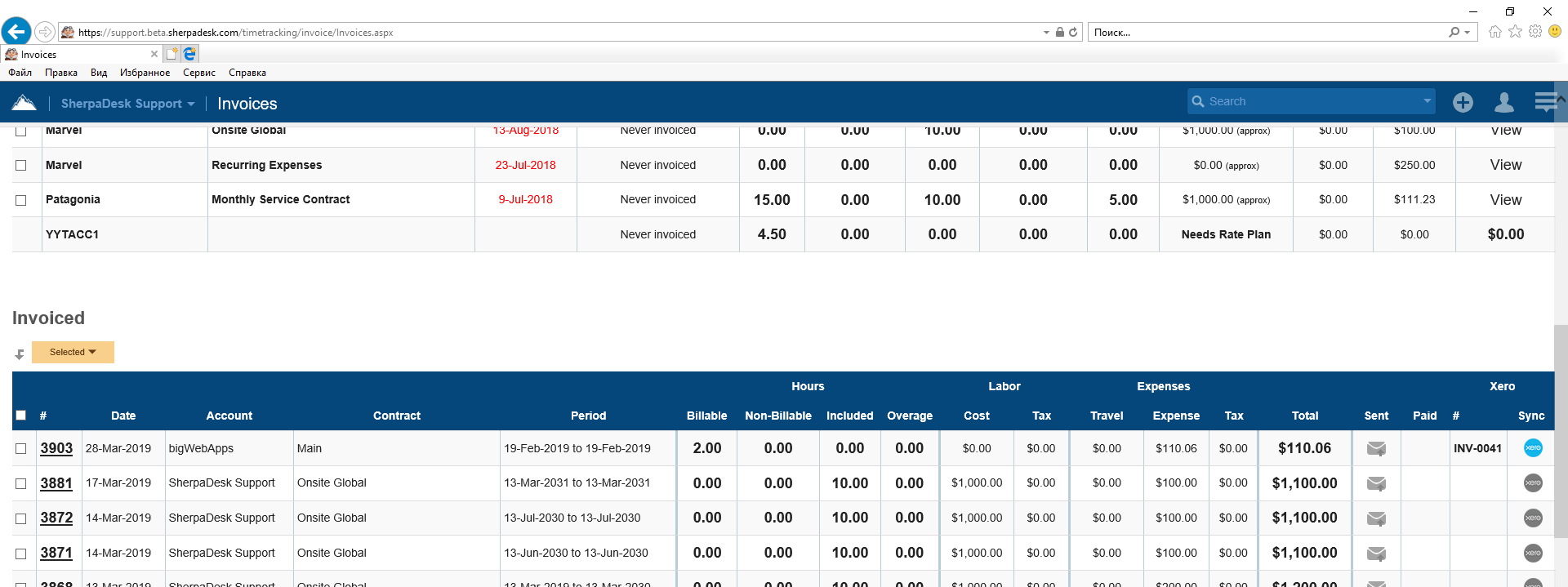Expand the Selected dropdown button
The height and width of the screenshot is (587, 1568).
73,352
